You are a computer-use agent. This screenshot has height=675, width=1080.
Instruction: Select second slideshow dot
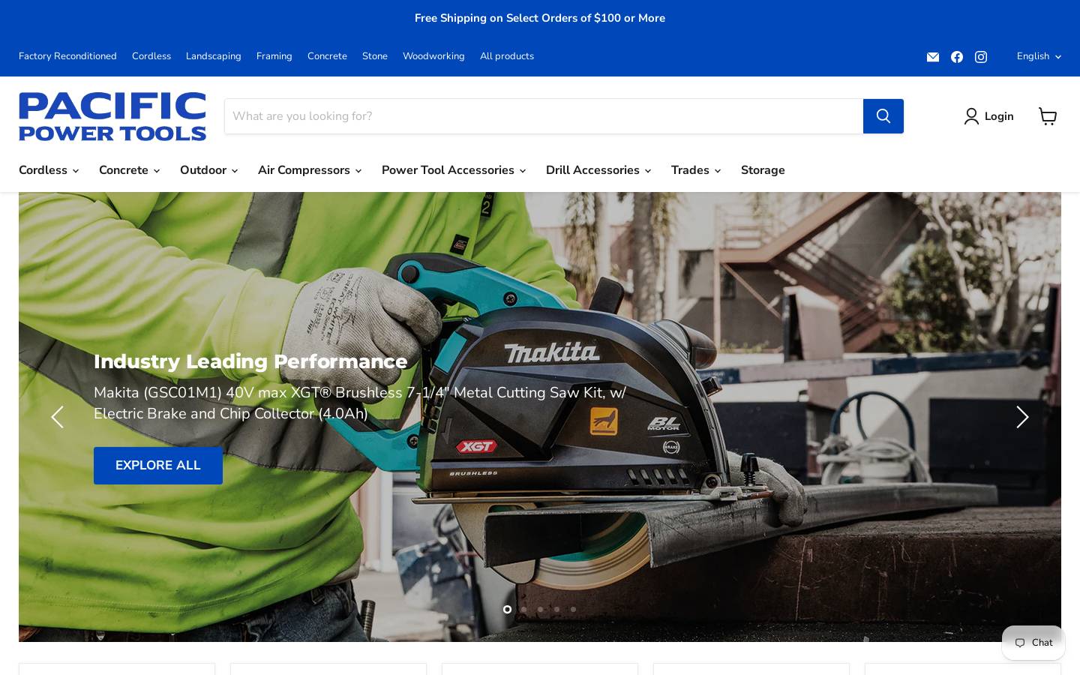click(x=523, y=609)
